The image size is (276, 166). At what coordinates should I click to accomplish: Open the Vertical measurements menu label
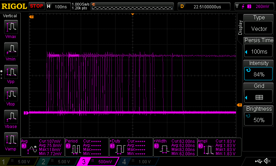coord(10,16)
